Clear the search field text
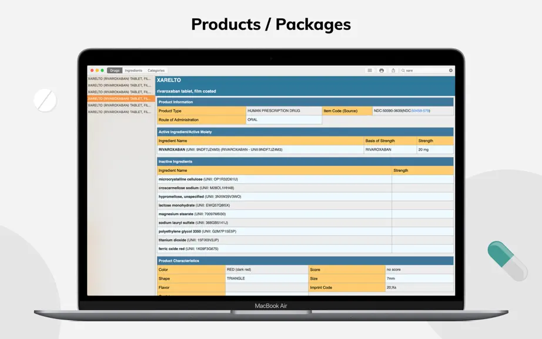This screenshot has height=339, width=542. (451, 70)
